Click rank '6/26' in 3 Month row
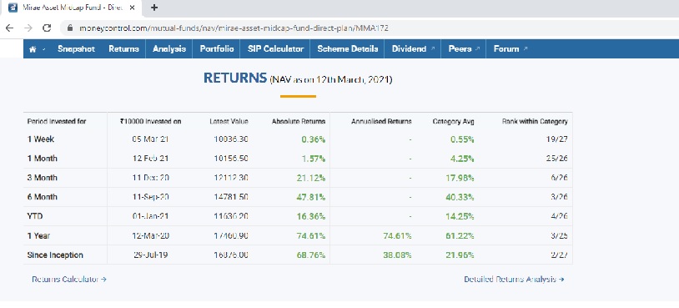 coord(559,178)
